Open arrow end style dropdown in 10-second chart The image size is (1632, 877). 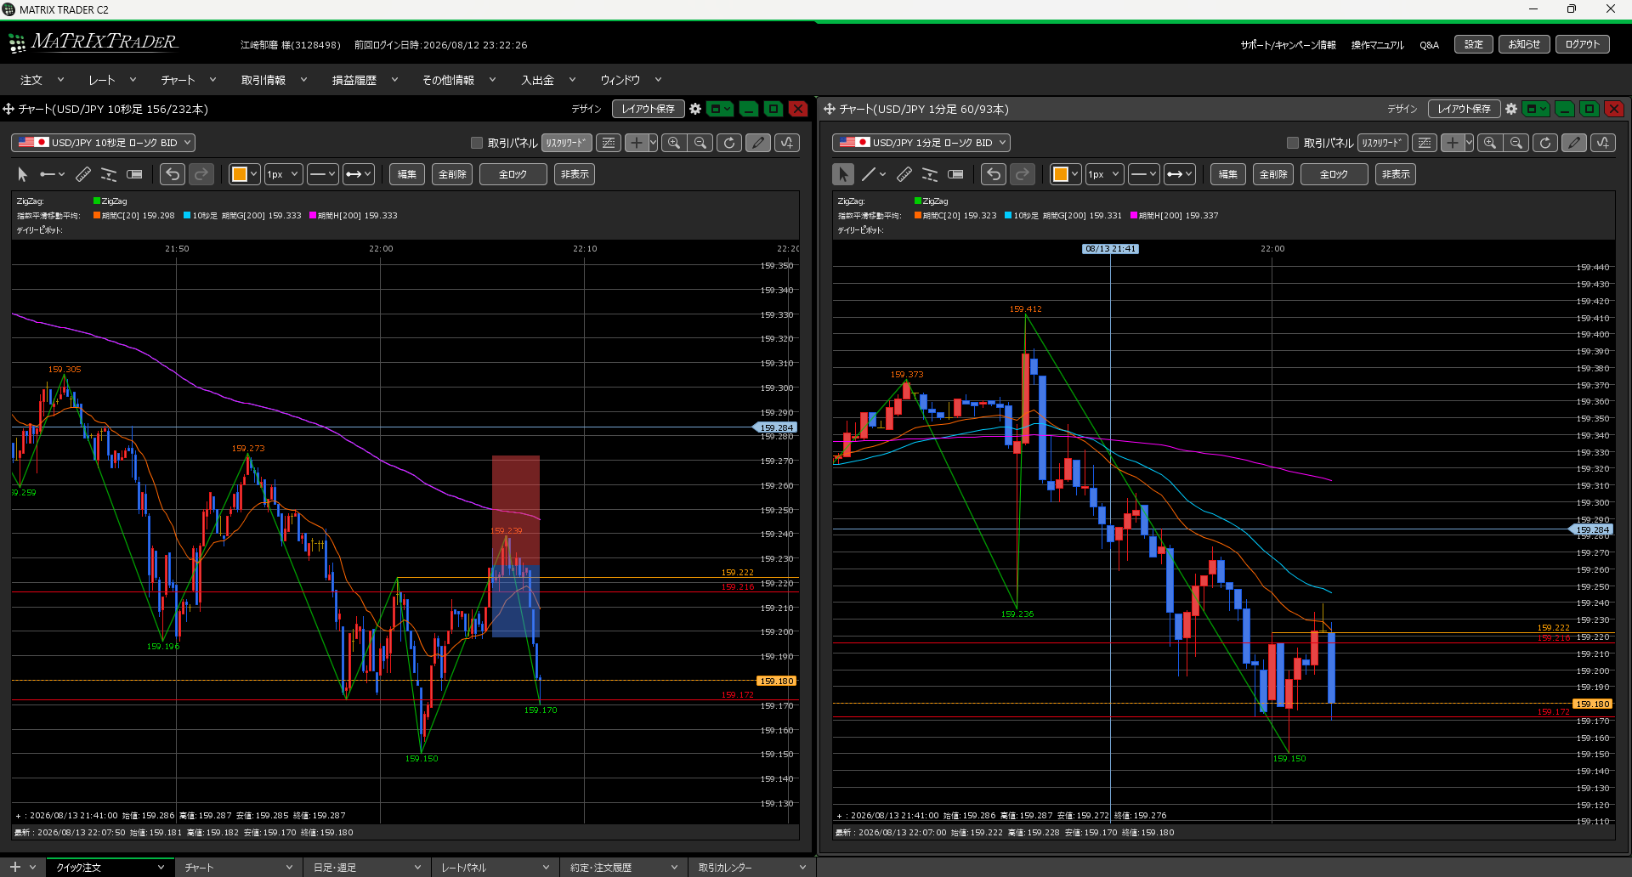(358, 174)
